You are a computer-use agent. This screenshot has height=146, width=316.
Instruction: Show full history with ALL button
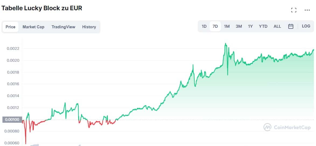[x=277, y=26]
